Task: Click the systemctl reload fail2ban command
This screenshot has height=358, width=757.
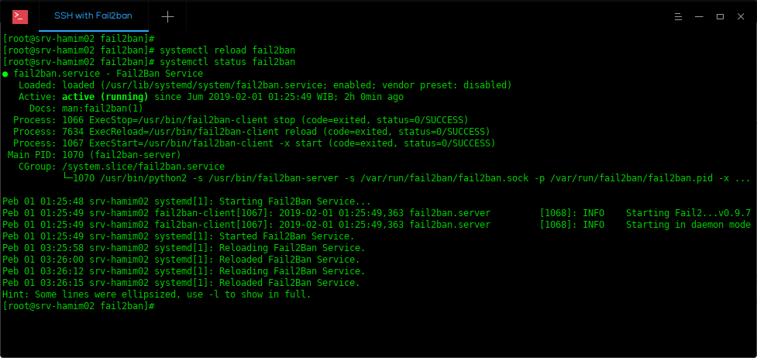Action: point(227,50)
